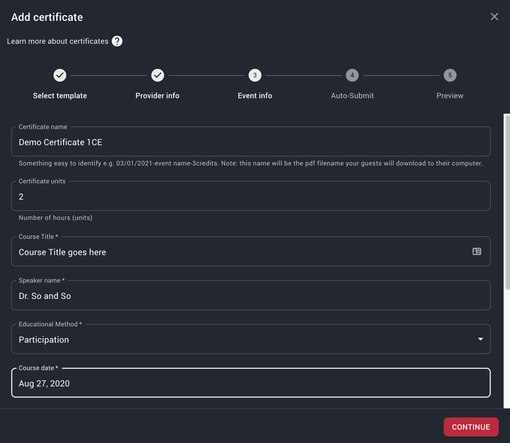Screen dimensions: 510x443
Task: Focus the Certificate units field
Action: [251, 196]
